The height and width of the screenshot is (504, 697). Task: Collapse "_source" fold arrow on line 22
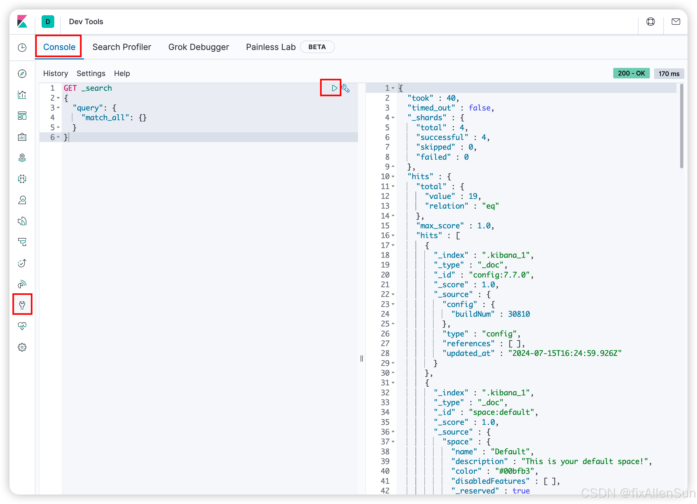393,294
